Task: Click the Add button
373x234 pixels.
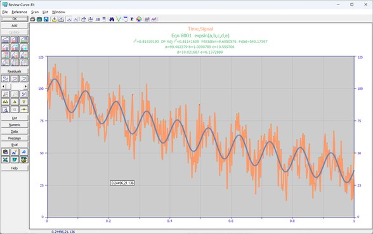Action: coord(15,25)
